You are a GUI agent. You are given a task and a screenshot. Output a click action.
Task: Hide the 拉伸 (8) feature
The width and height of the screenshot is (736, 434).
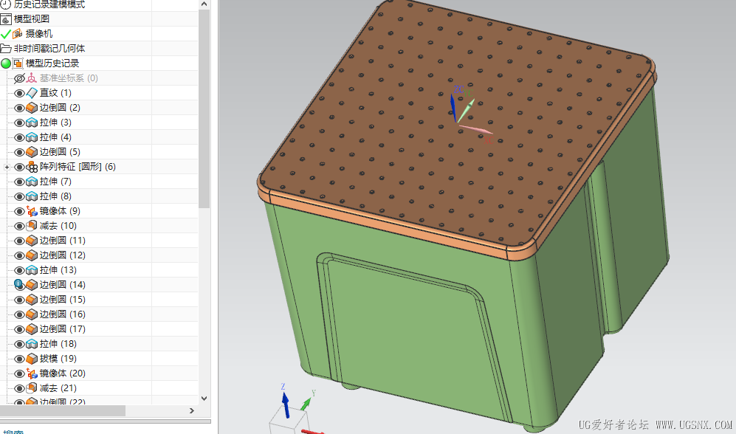[19, 196]
